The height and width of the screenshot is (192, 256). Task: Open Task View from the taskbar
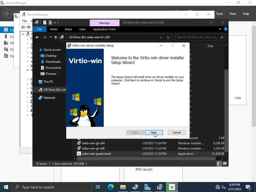(x=98, y=187)
